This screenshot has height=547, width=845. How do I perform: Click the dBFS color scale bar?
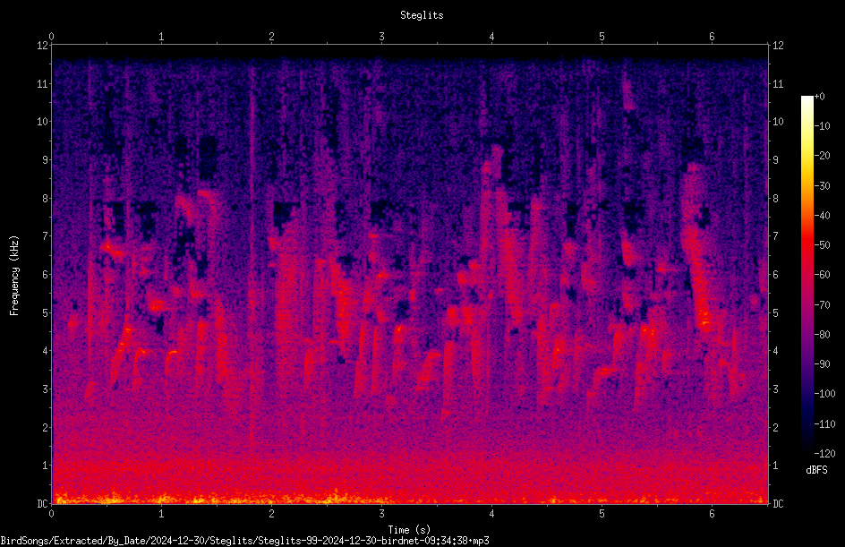pyautogui.click(x=807, y=275)
